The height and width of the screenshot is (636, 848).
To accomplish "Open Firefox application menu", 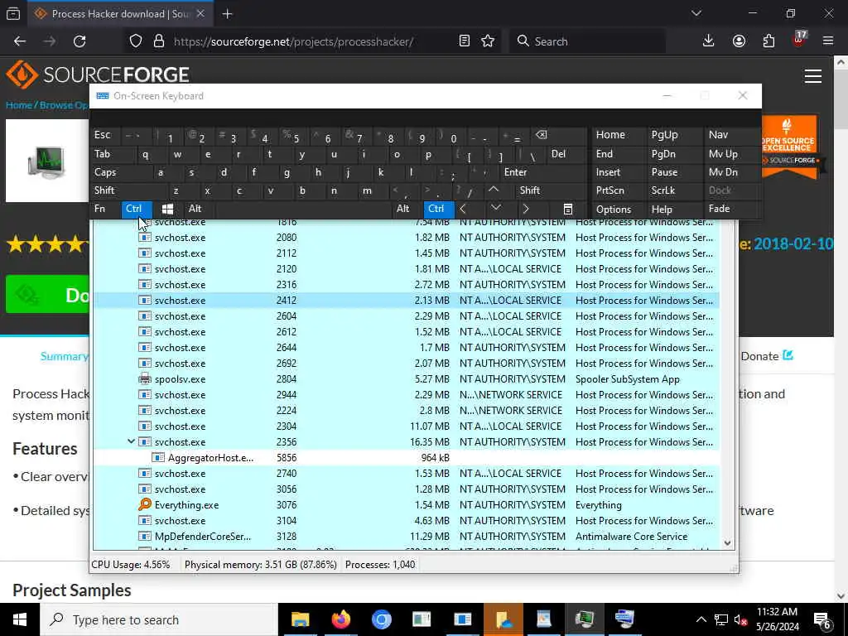I will 828,41.
